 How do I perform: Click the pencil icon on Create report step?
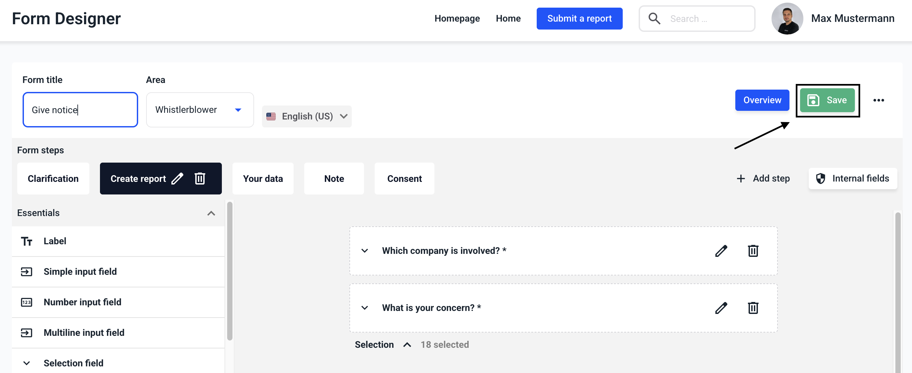click(177, 179)
